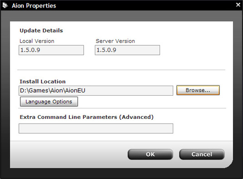Click the Aion Properties title text
This screenshot has height=179, width=243.
point(34,6)
